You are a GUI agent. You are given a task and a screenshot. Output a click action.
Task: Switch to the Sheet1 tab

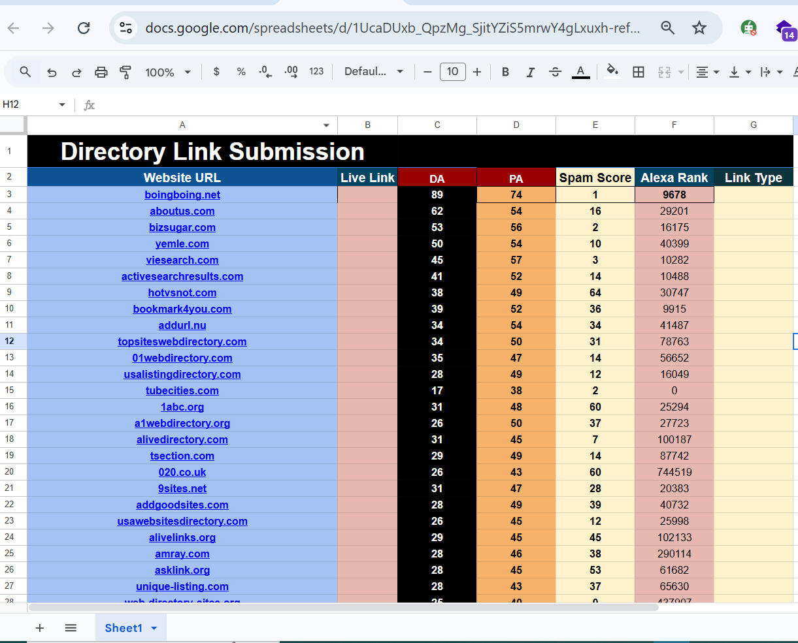(x=124, y=628)
